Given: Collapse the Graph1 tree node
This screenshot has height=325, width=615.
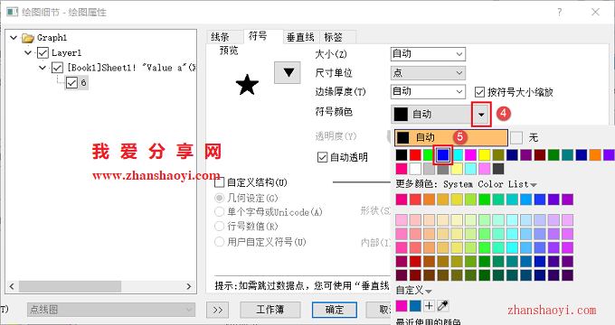Looking at the screenshot, I should [14, 38].
